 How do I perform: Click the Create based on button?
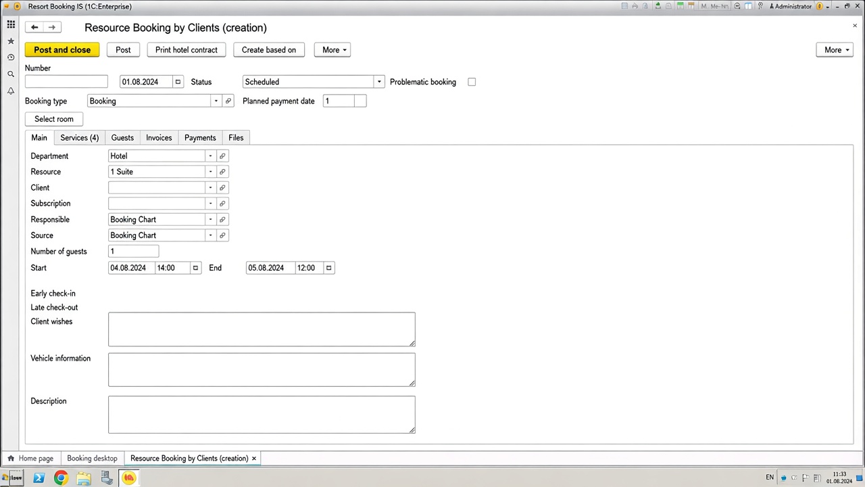pos(269,50)
